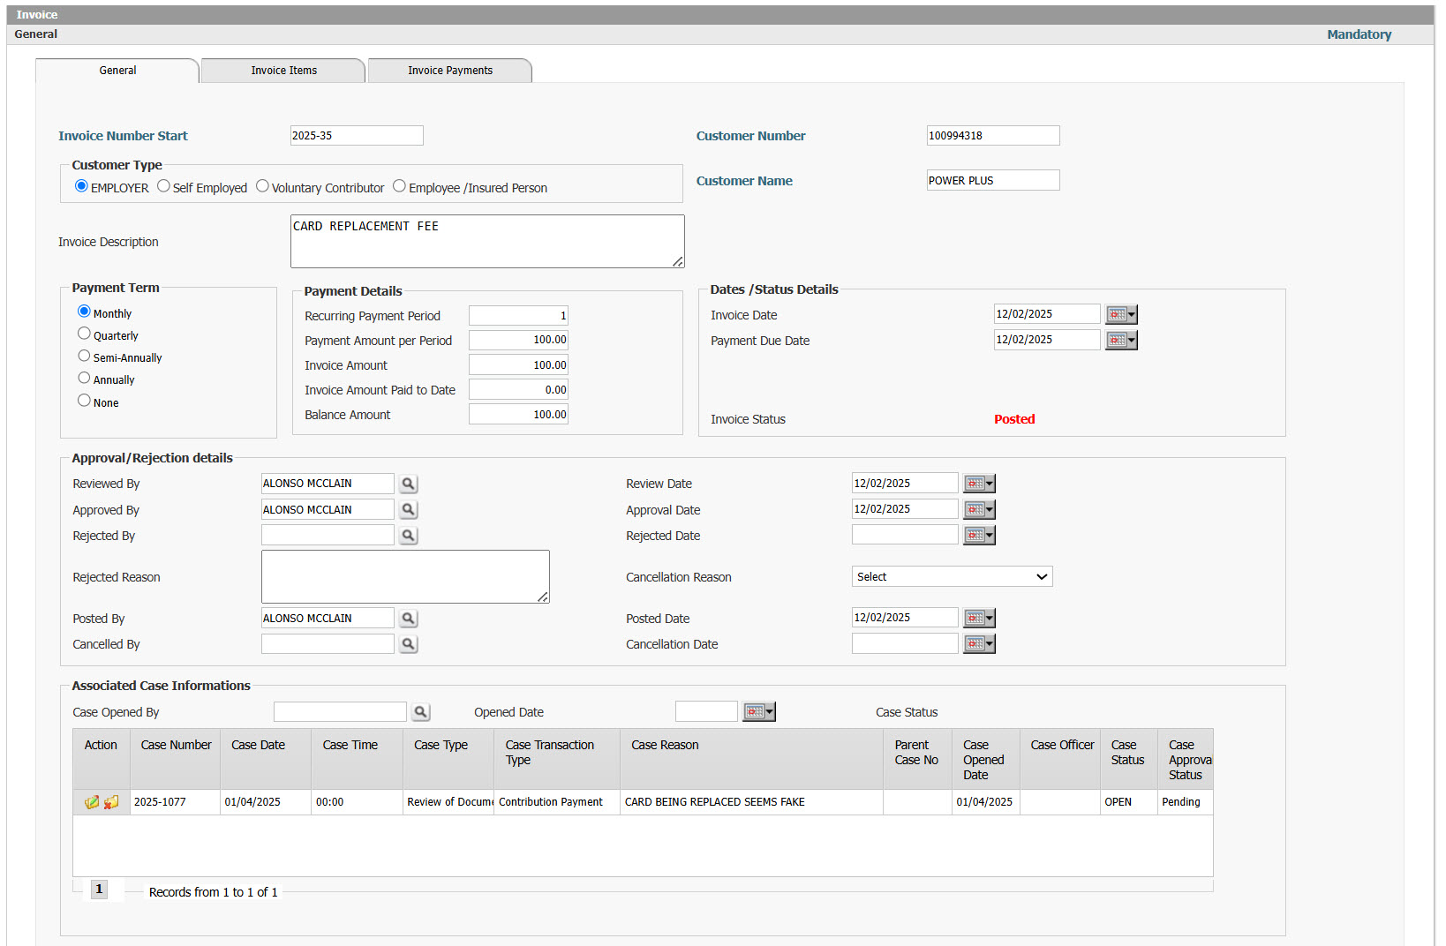Screen dimensions: 1446x946
Task: Go to page 1 of case records
Action: click(99, 890)
